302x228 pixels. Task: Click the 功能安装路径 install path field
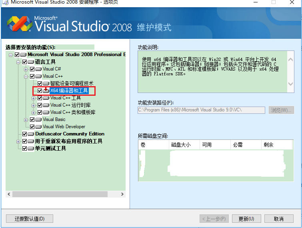click(x=201, y=110)
